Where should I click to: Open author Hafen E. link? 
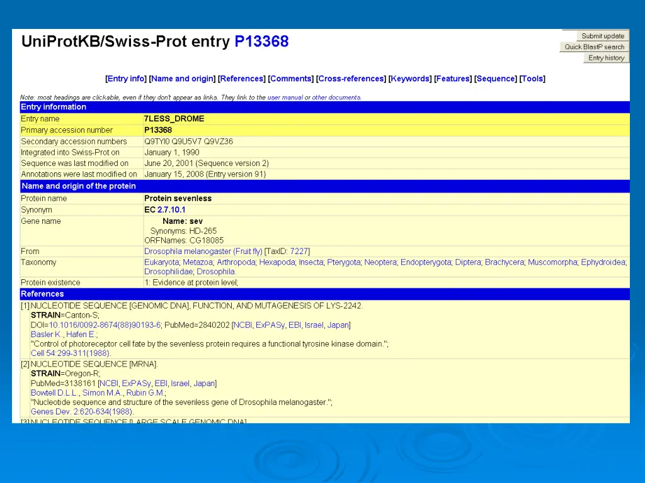[x=81, y=335]
